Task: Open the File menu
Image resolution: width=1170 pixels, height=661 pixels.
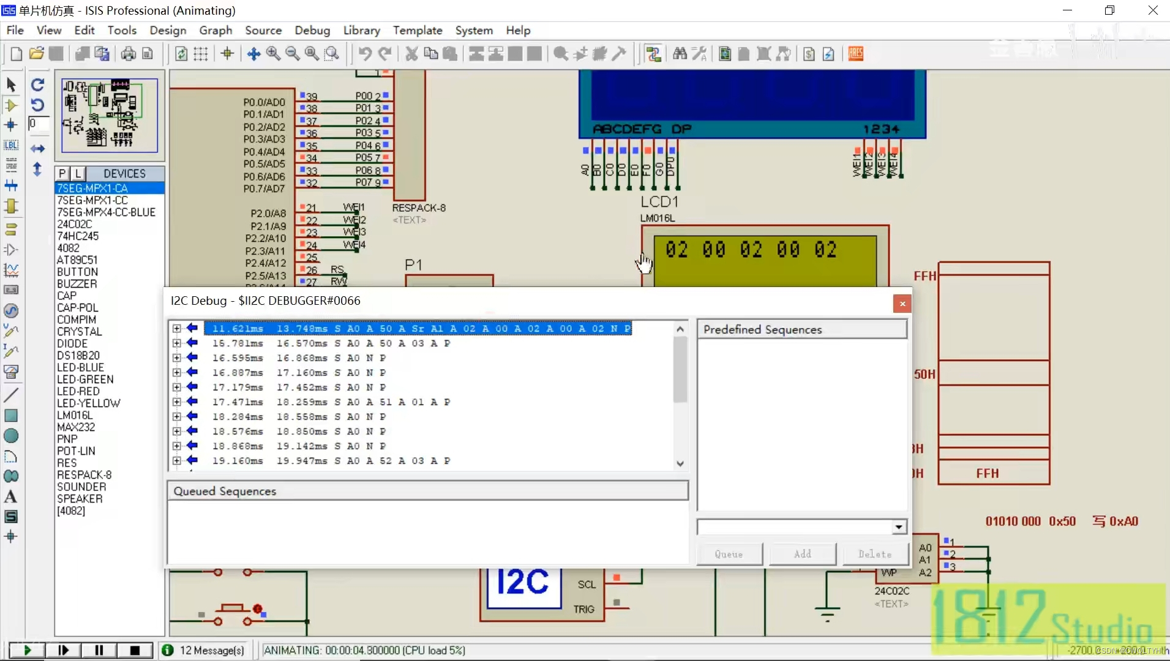Action: point(15,30)
